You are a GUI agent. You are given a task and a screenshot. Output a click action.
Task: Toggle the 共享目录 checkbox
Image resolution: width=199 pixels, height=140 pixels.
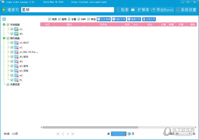[x=8, y=85]
